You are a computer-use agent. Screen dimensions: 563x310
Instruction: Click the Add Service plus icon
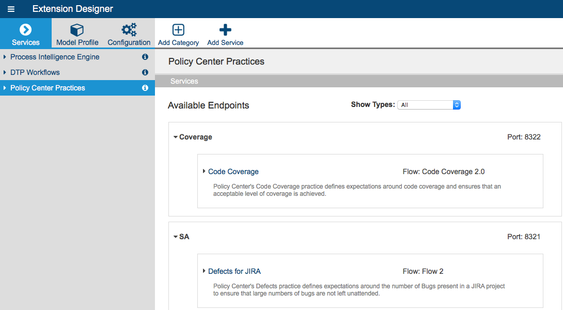[x=225, y=30]
